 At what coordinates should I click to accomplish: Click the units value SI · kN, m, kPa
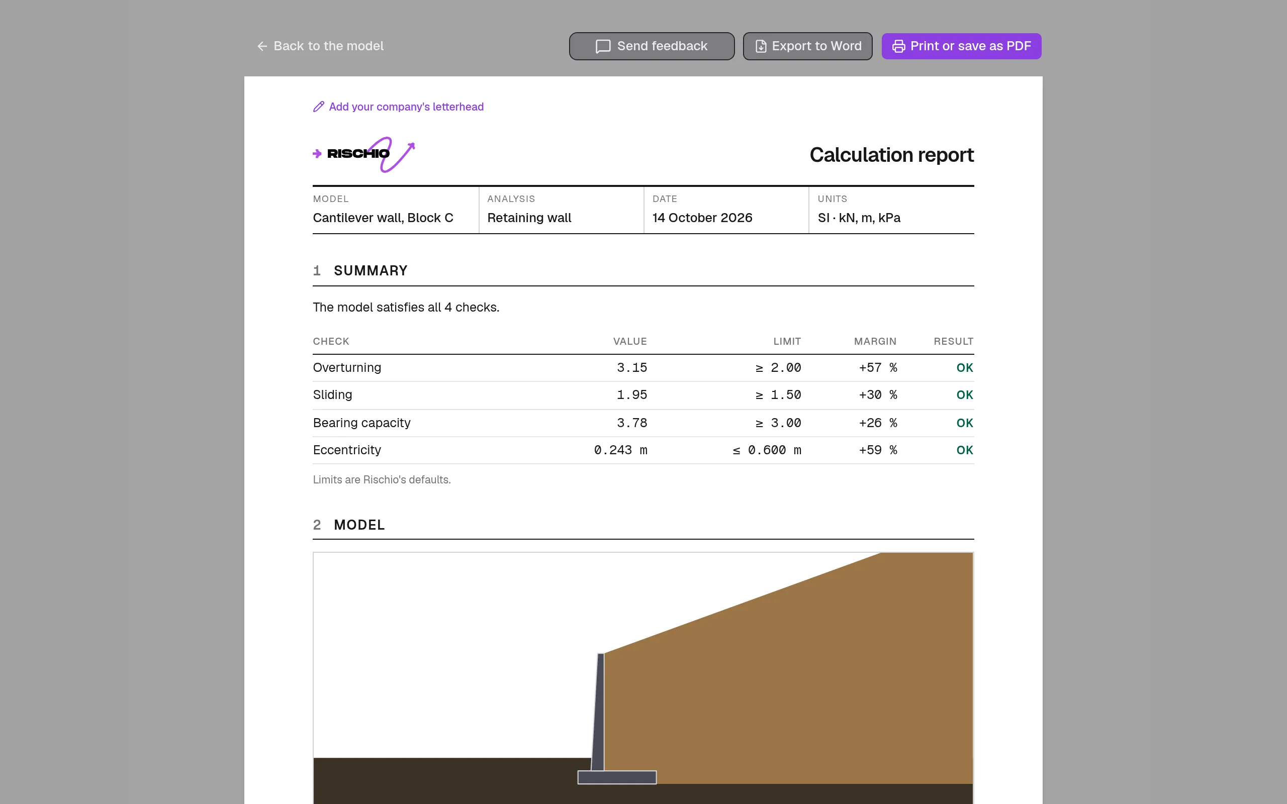(859, 218)
